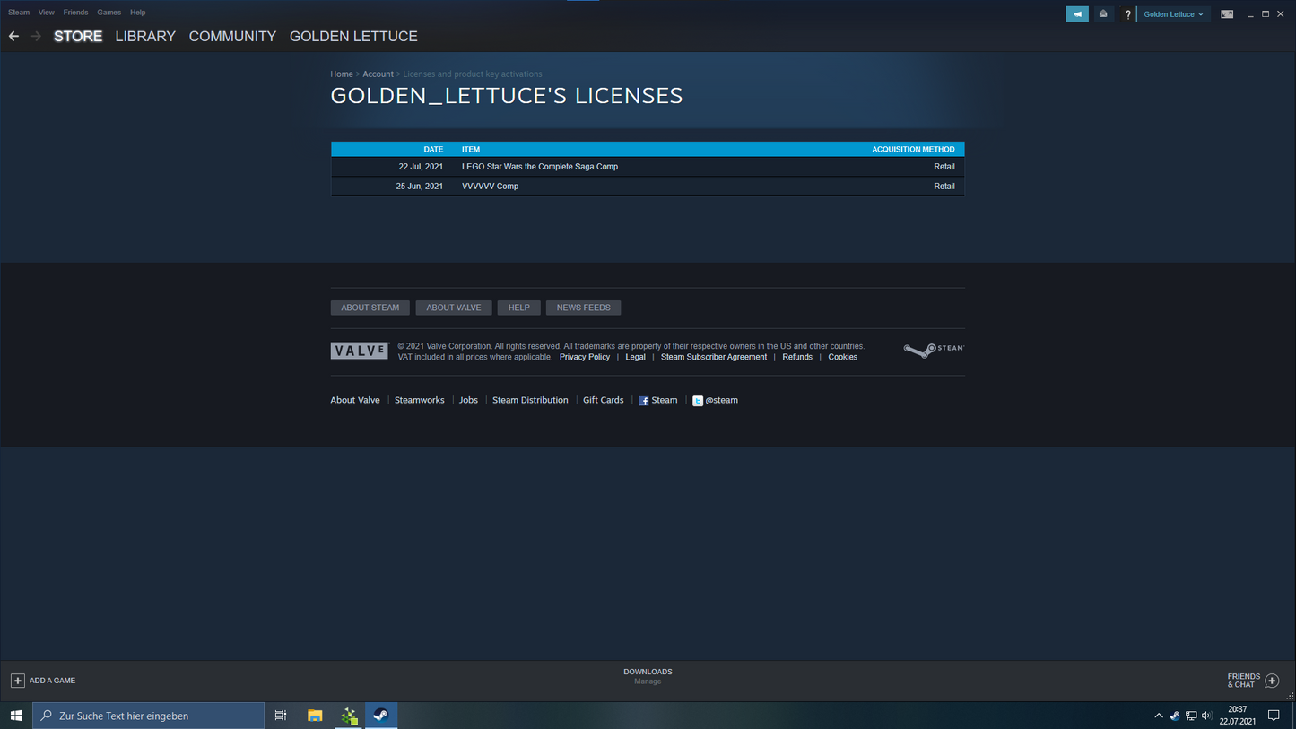Open the inbox envelope icon
This screenshot has height=729, width=1296.
click(x=1103, y=13)
